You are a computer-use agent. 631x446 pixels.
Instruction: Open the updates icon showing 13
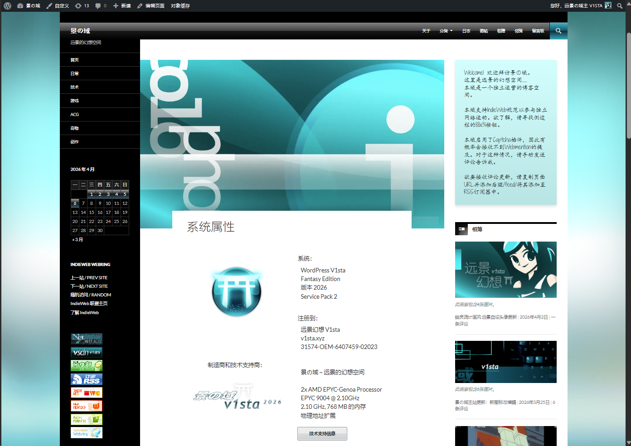pos(82,6)
